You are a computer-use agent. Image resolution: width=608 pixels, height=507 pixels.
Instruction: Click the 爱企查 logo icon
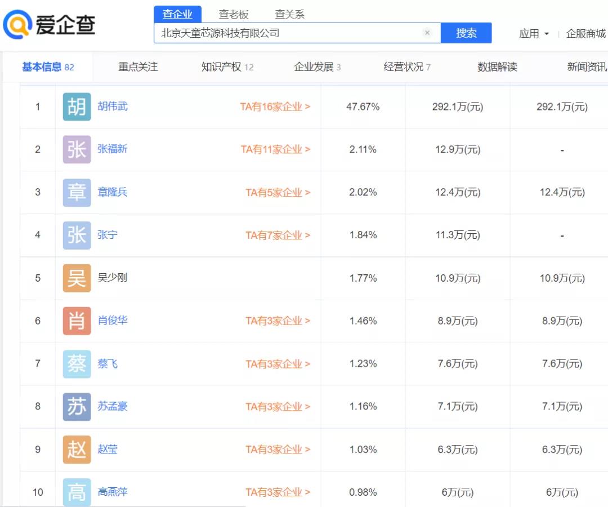17,24
